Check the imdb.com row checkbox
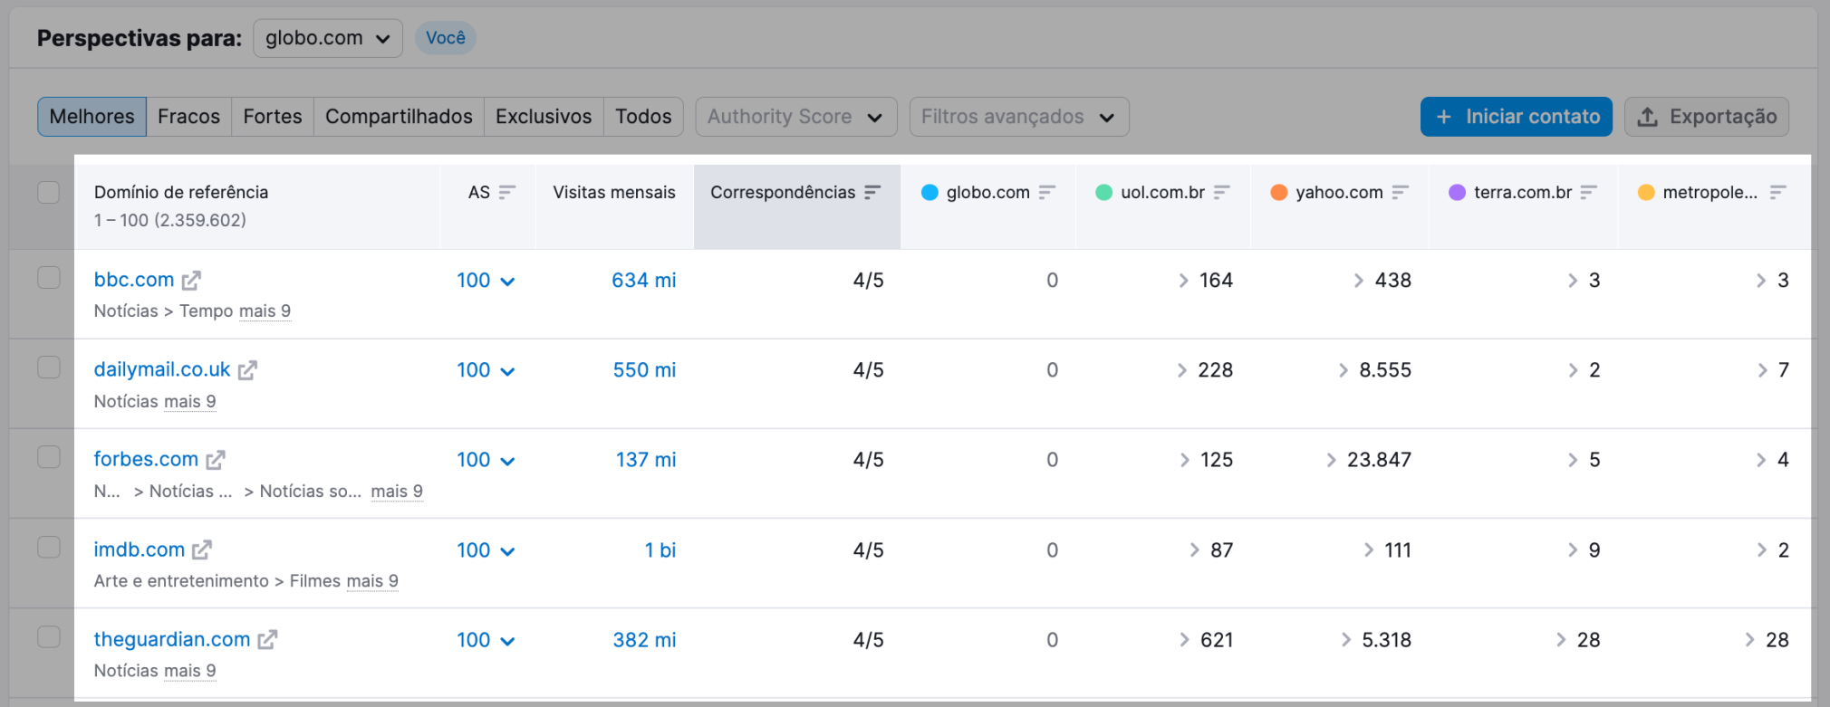This screenshot has height=707, width=1830. (x=49, y=547)
